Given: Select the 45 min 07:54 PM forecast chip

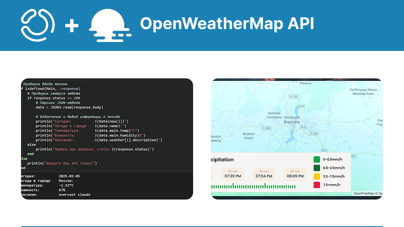Looking at the screenshot, I should tap(264, 174).
